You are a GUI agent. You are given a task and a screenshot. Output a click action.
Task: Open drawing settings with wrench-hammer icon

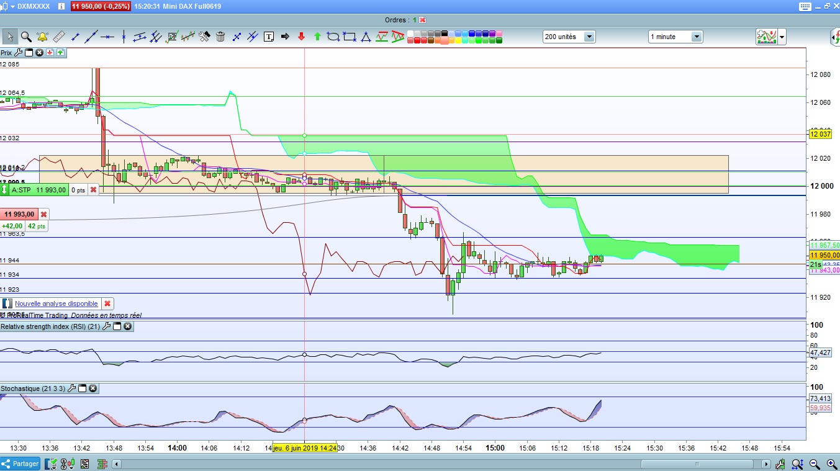(204, 37)
